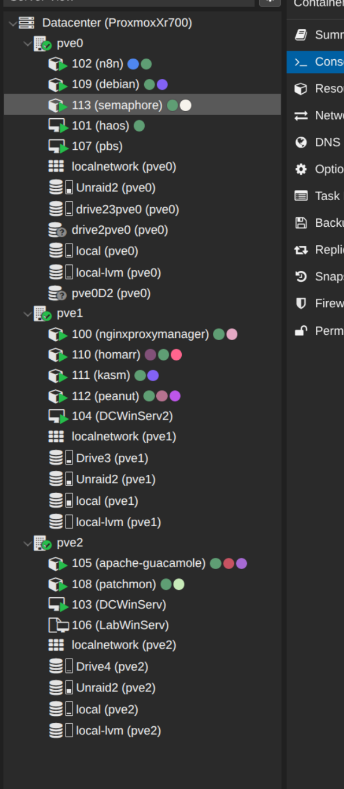Click the network grid icon for localnetwork (pve2)
Viewport: 344px width, 789px height.
point(56,645)
